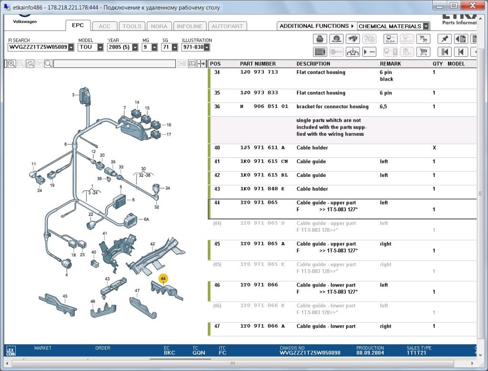Click the information arch icon
Screen dimensions: 488x371
pos(353,52)
